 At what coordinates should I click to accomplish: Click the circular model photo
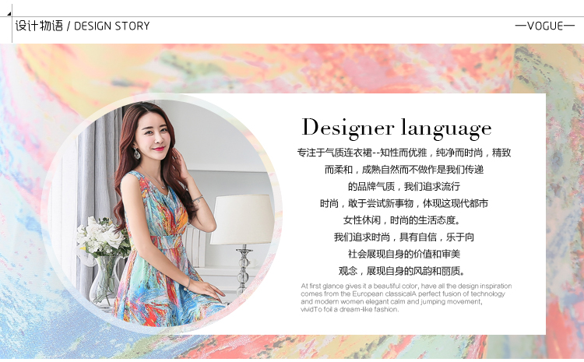coord(161,213)
